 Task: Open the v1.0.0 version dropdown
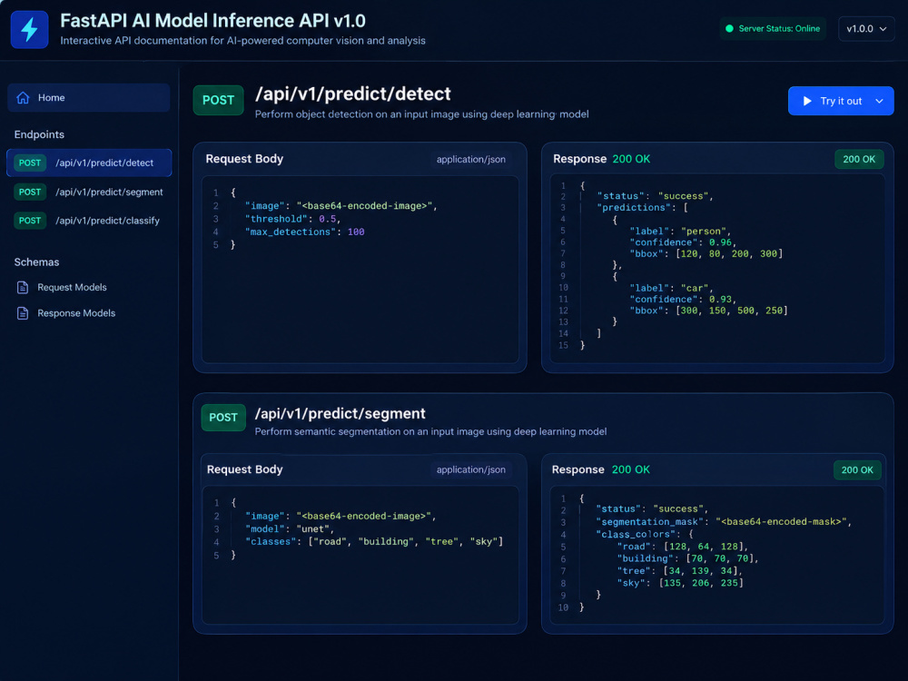[x=866, y=28]
